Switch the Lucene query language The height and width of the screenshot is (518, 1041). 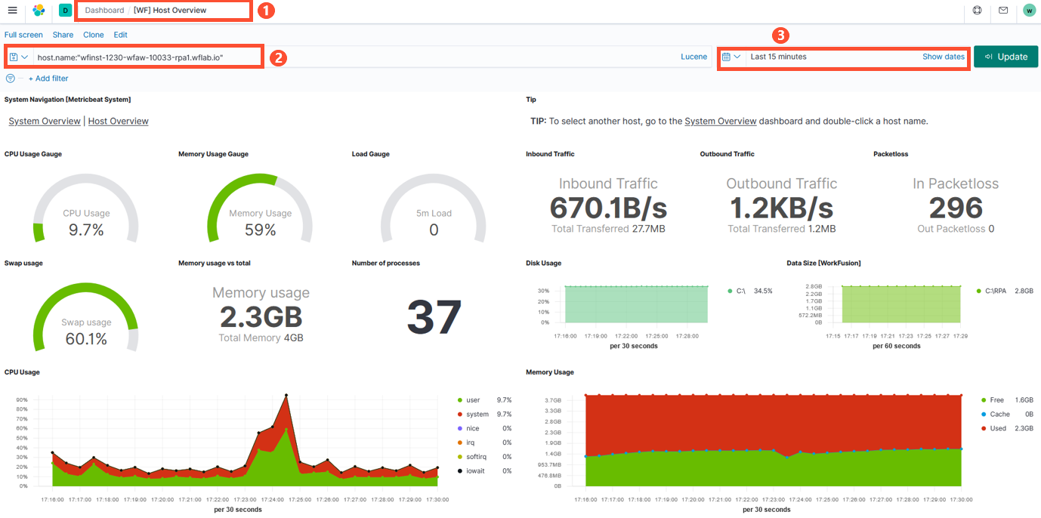[693, 57]
